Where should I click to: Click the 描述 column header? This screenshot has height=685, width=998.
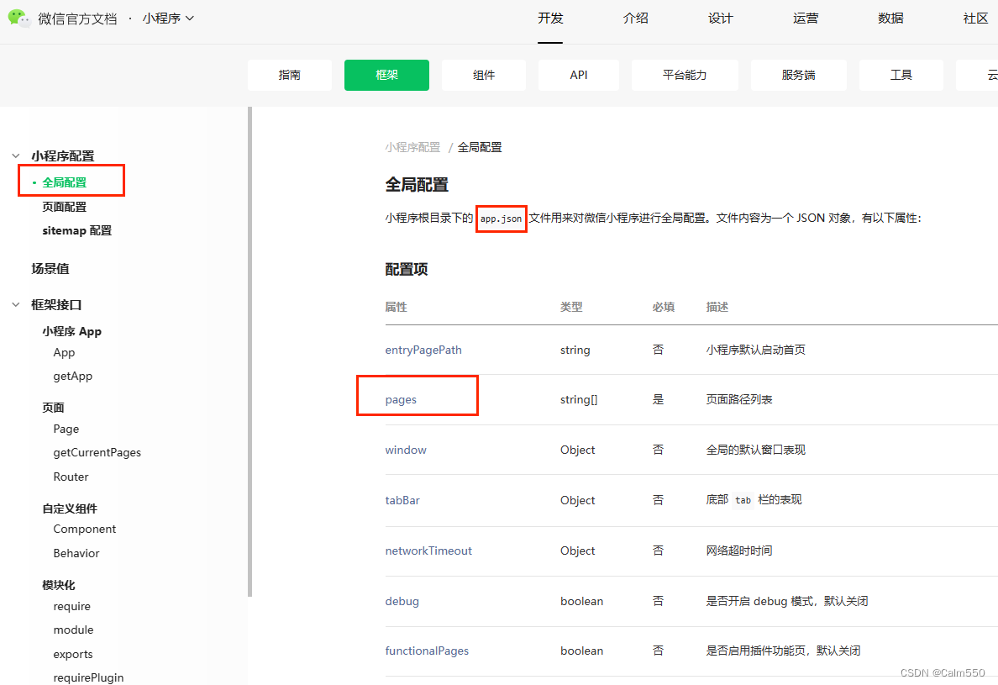(717, 307)
